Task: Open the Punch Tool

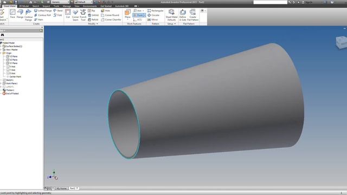Action: point(83,15)
